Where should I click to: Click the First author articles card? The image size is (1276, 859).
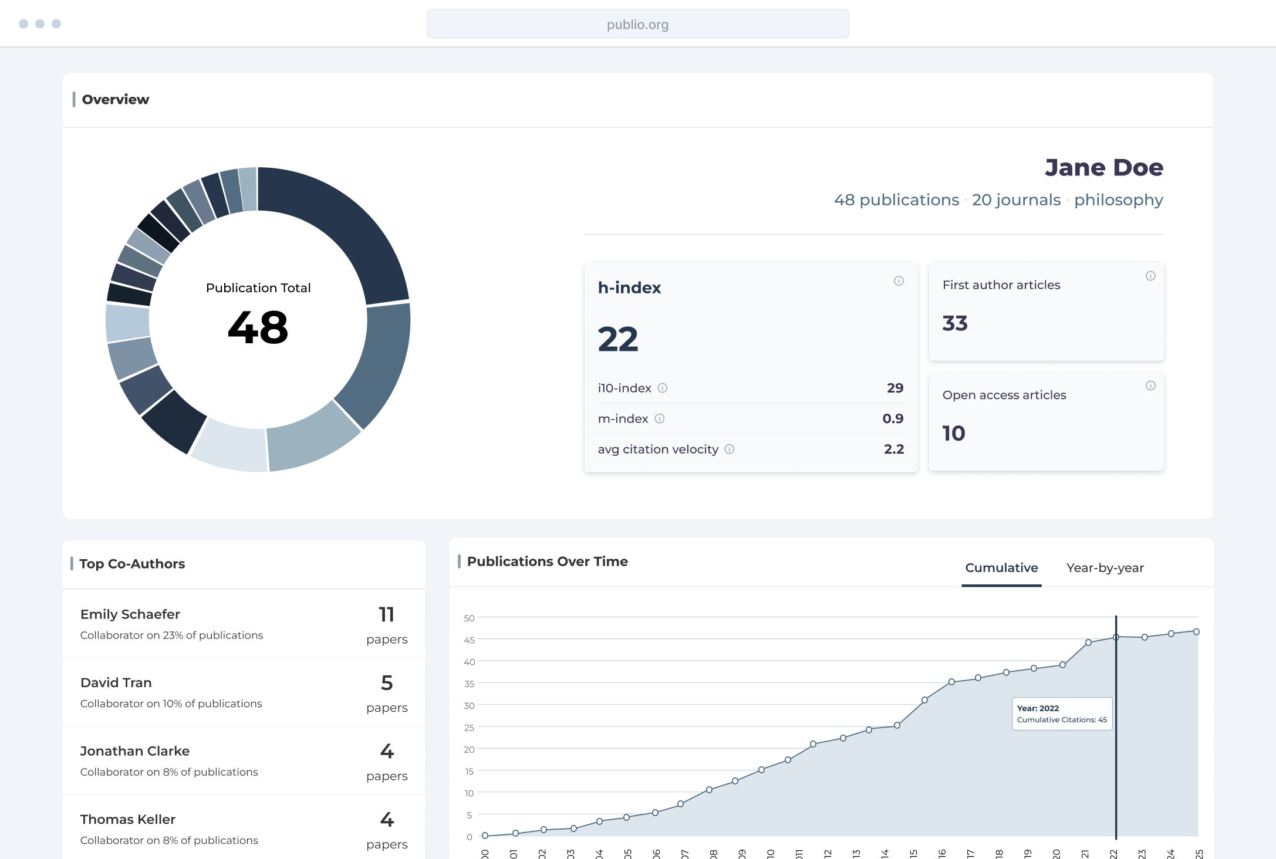1046,311
